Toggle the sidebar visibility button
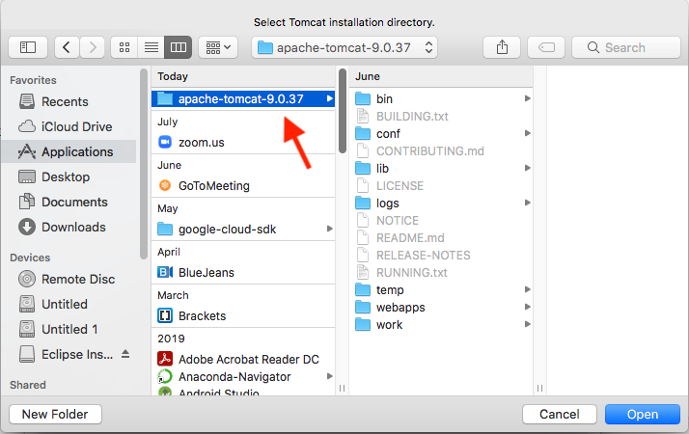The height and width of the screenshot is (434, 689). pyautogui.click(x=28, y=47)
